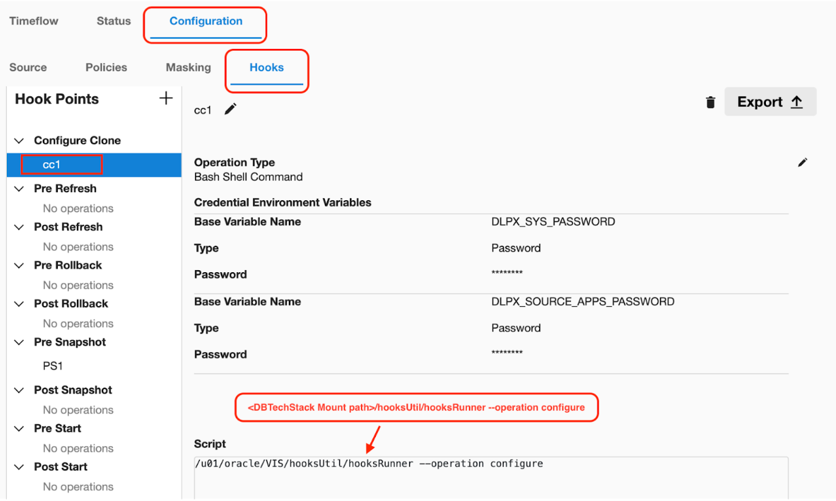Select the PS1 hook under Pre Snapshot
The width and height of the screenshot is (836, 501).
pyautogui.click(x=53, y=366)
